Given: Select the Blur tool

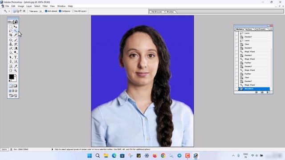Looking at the screenshot, I should click(x=11, y=52).
